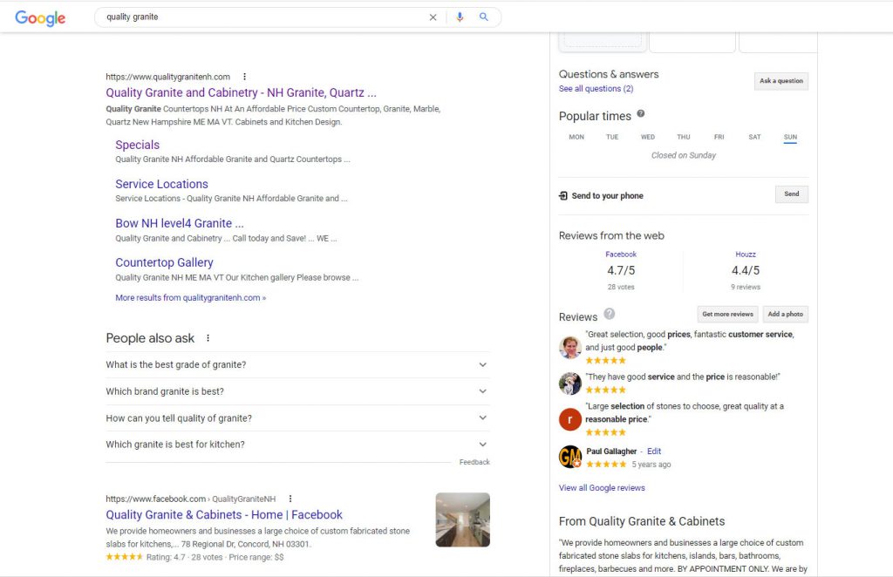Open the Service Locations sitelink
893x577 pixels.
click(161, 185)
